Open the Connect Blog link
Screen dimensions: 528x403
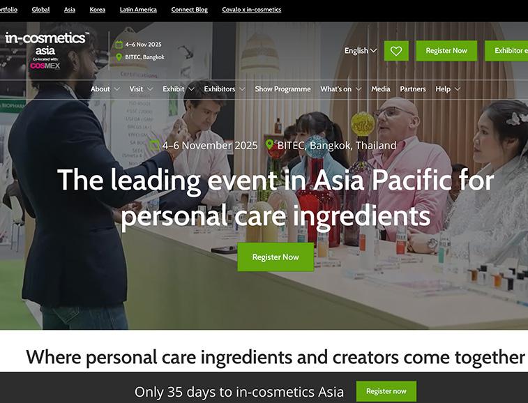189,10
